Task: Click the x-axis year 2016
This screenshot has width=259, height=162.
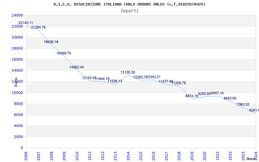Action: coord(153,156)
